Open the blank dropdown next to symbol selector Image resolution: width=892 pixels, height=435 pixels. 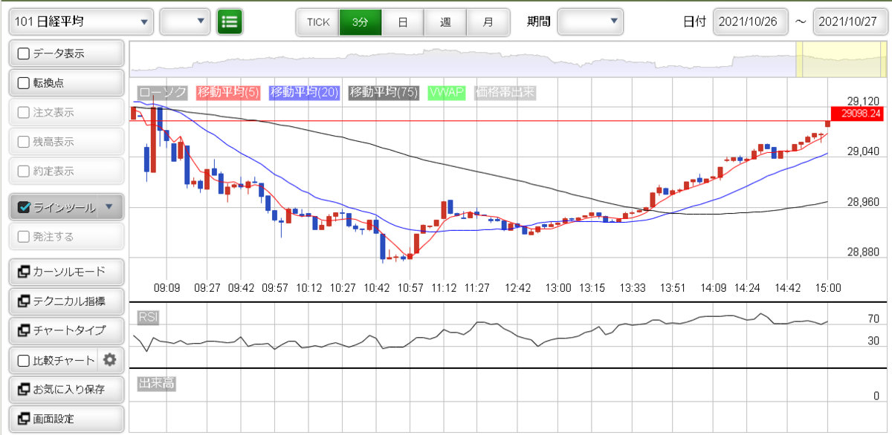point(185,22)
